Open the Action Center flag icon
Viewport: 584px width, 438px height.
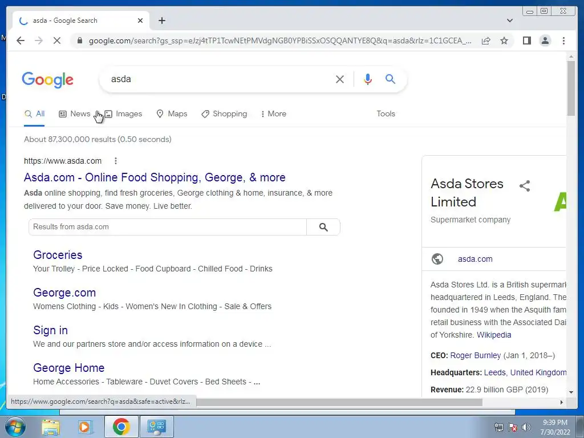513,427
